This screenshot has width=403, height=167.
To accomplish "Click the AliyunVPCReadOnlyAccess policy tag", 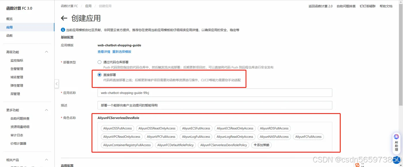I will 122,137.
